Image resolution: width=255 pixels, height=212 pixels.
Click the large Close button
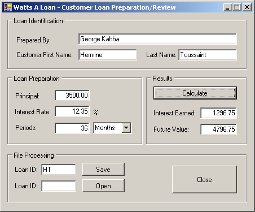(204, 180)
